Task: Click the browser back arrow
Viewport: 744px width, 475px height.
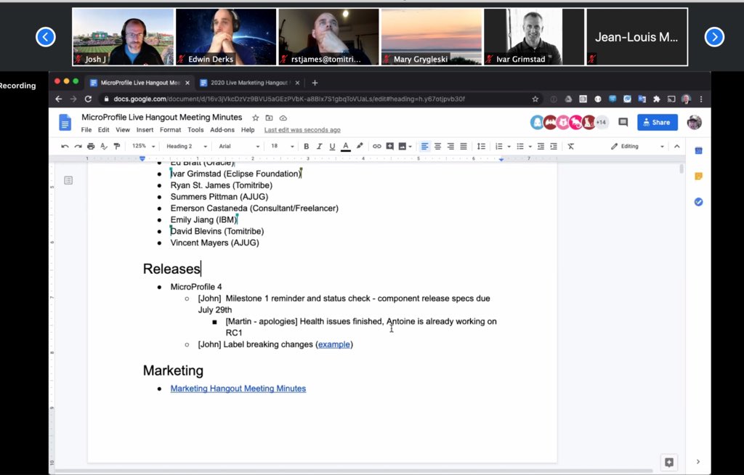Action: pyautogui.click(x=58, y=99)
